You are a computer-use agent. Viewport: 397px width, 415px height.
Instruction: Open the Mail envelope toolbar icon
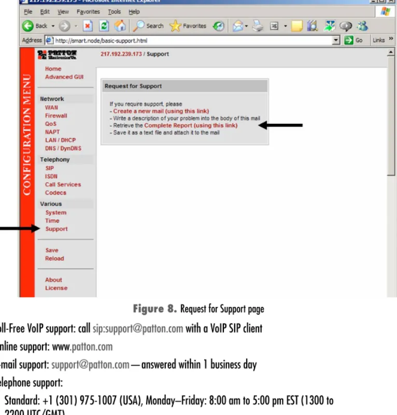point(238,26)
